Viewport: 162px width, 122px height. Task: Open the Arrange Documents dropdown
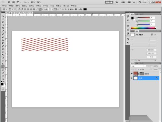tap(33, 2)
